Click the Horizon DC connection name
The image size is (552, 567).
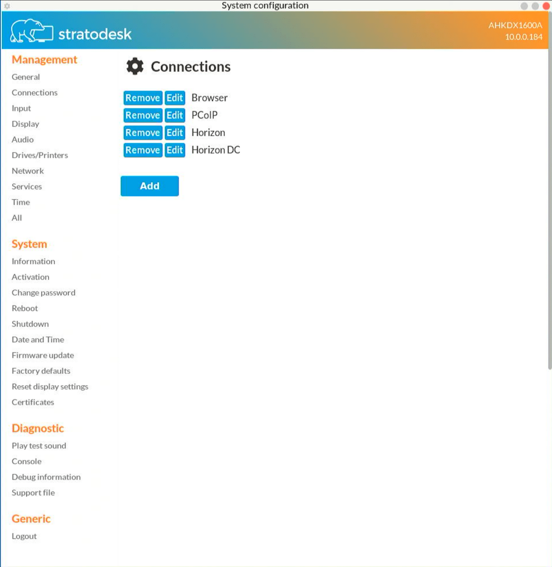[216, 150]
